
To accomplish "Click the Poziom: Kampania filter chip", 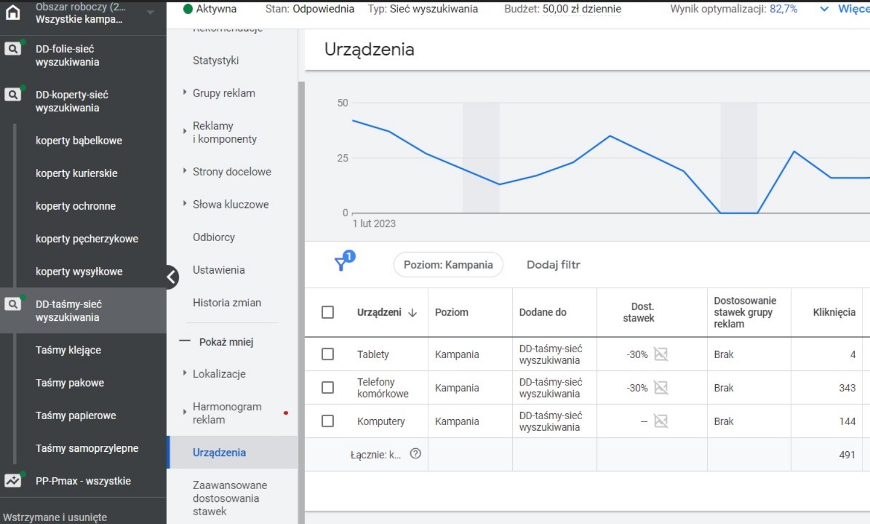I will pyautogui.click(x=448, y=265).
